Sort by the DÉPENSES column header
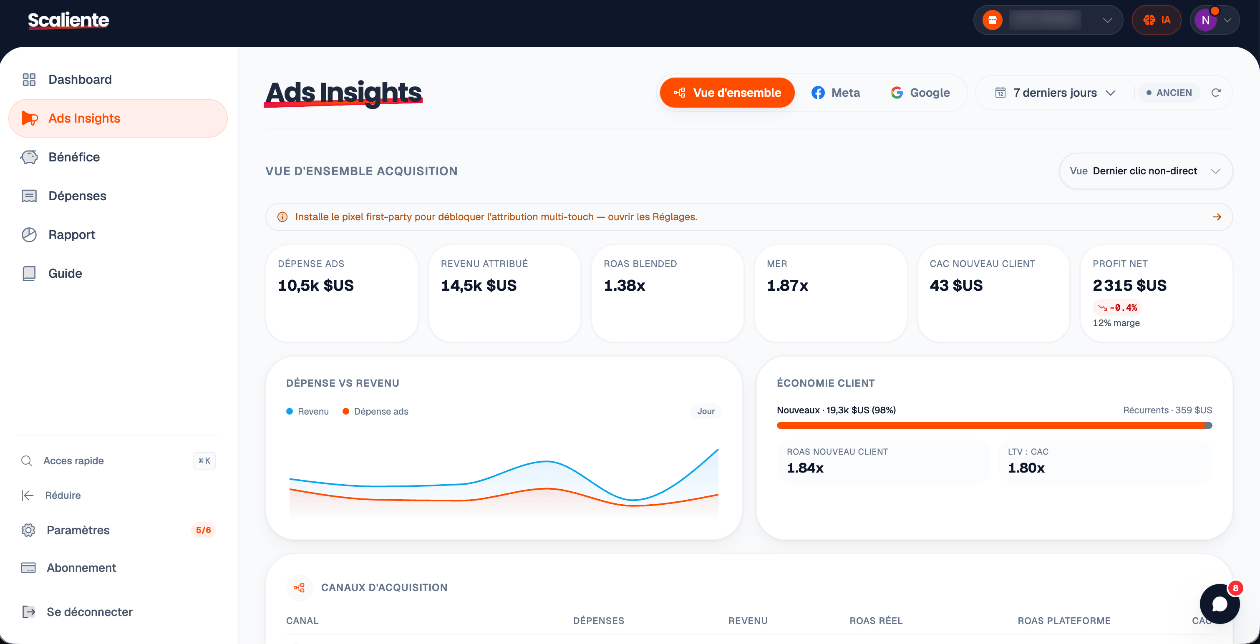 599,621
